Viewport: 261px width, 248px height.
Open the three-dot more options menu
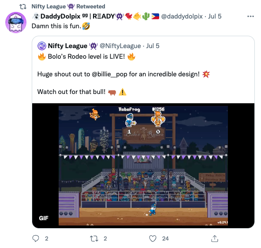pos(250,16)
